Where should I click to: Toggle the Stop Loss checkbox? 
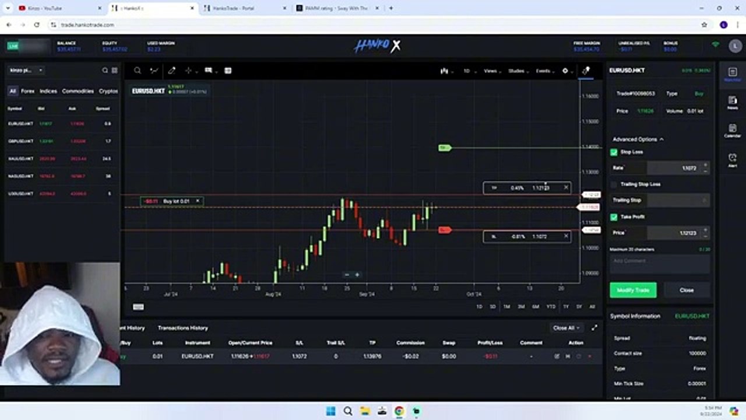(614, 152)
